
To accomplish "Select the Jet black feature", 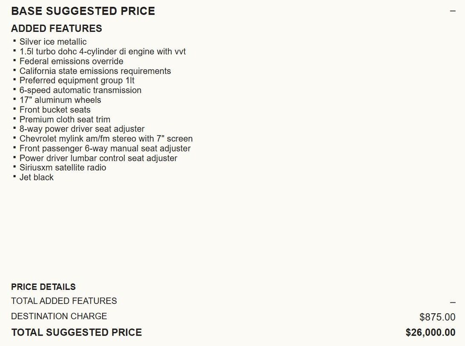I will (x=36, y=177).
